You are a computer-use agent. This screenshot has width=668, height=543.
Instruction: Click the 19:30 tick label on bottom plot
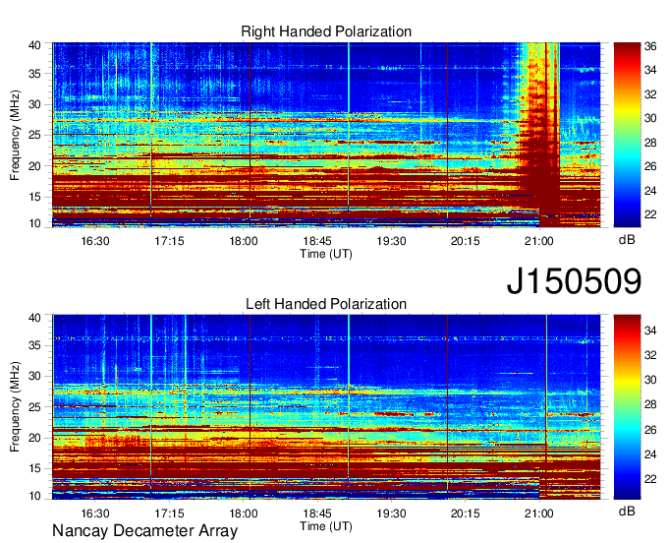tap(391, 513)
